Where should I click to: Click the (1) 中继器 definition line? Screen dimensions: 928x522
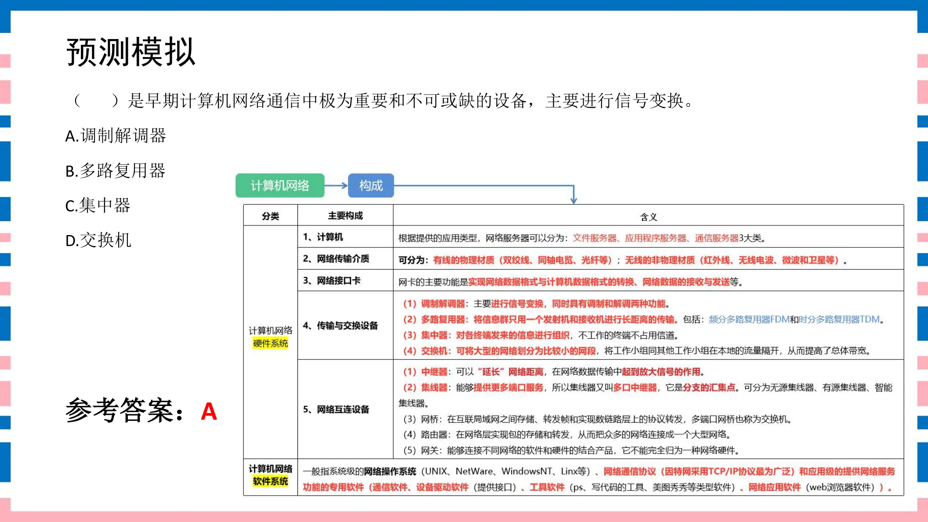[554, 372]
